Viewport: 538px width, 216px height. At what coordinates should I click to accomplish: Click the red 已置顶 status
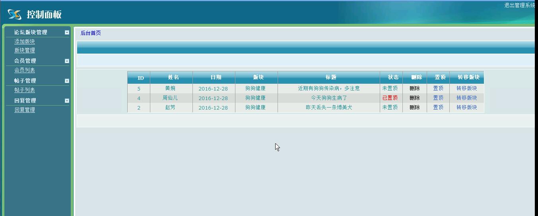tap(390, 98)
